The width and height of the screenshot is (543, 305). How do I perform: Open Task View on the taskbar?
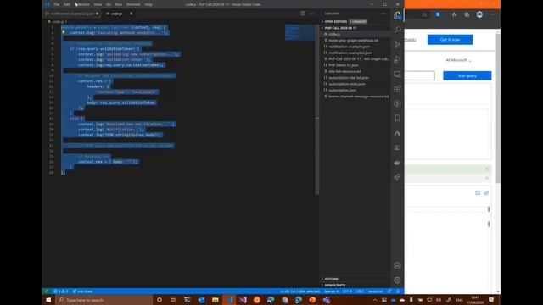173,300
